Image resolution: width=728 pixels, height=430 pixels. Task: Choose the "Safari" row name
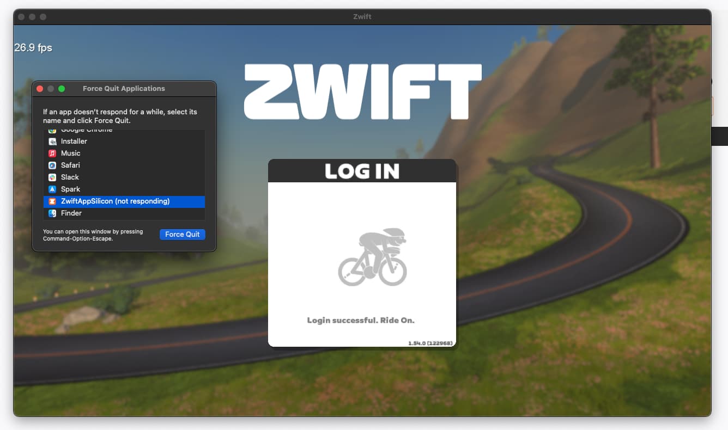71,165
